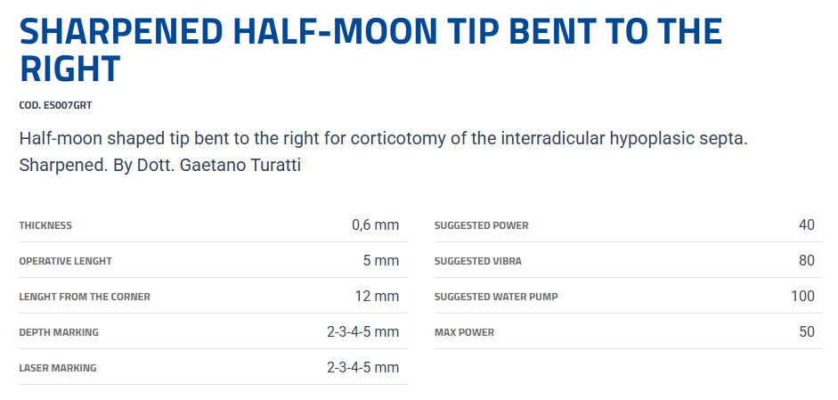Select the 12 mm value

point(377,297)
